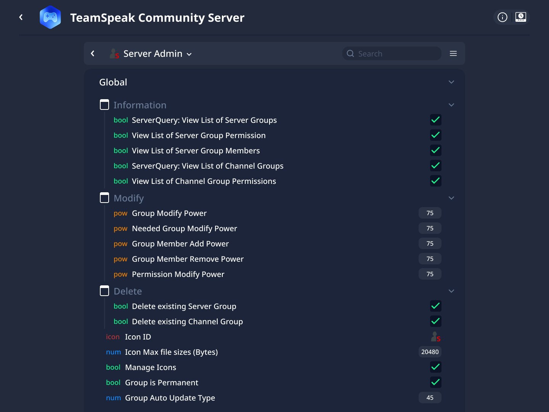Edit Permission Modify Power value
This screenshot has height=412, width=549.
click(x=430, y=274)
